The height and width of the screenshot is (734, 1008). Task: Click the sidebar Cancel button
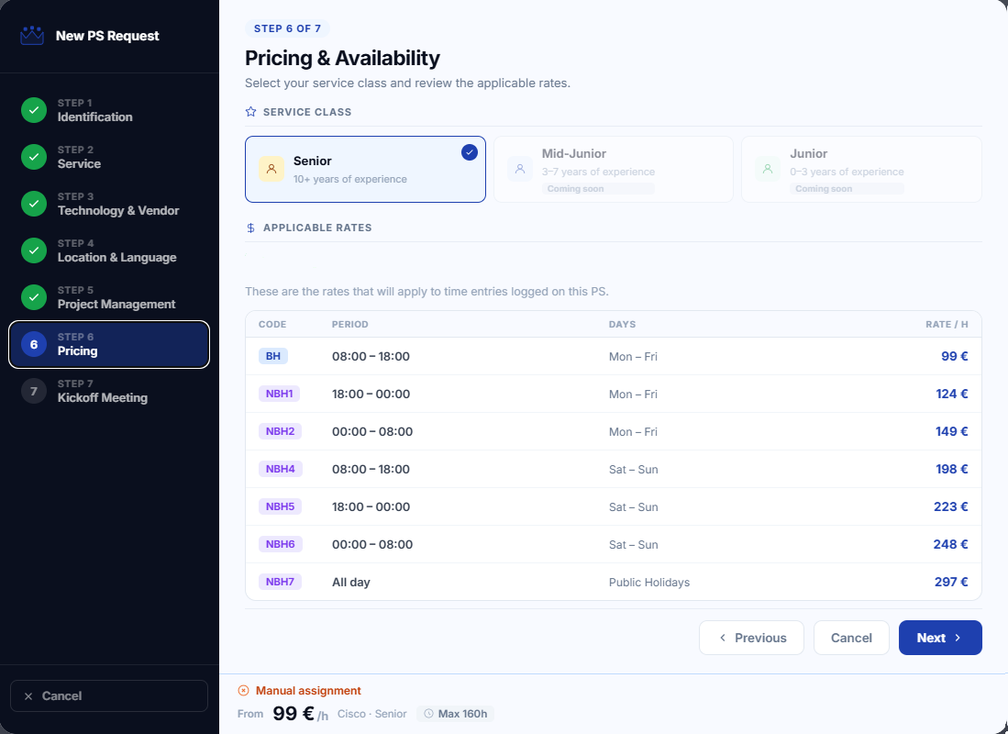[x=109, y=696]
